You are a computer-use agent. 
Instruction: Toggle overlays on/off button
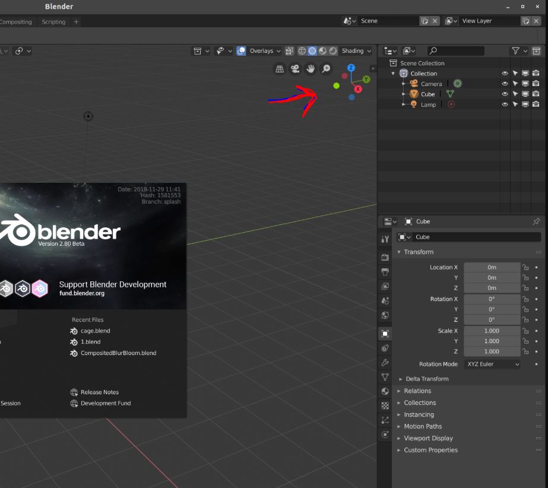(x=241, y=51)
